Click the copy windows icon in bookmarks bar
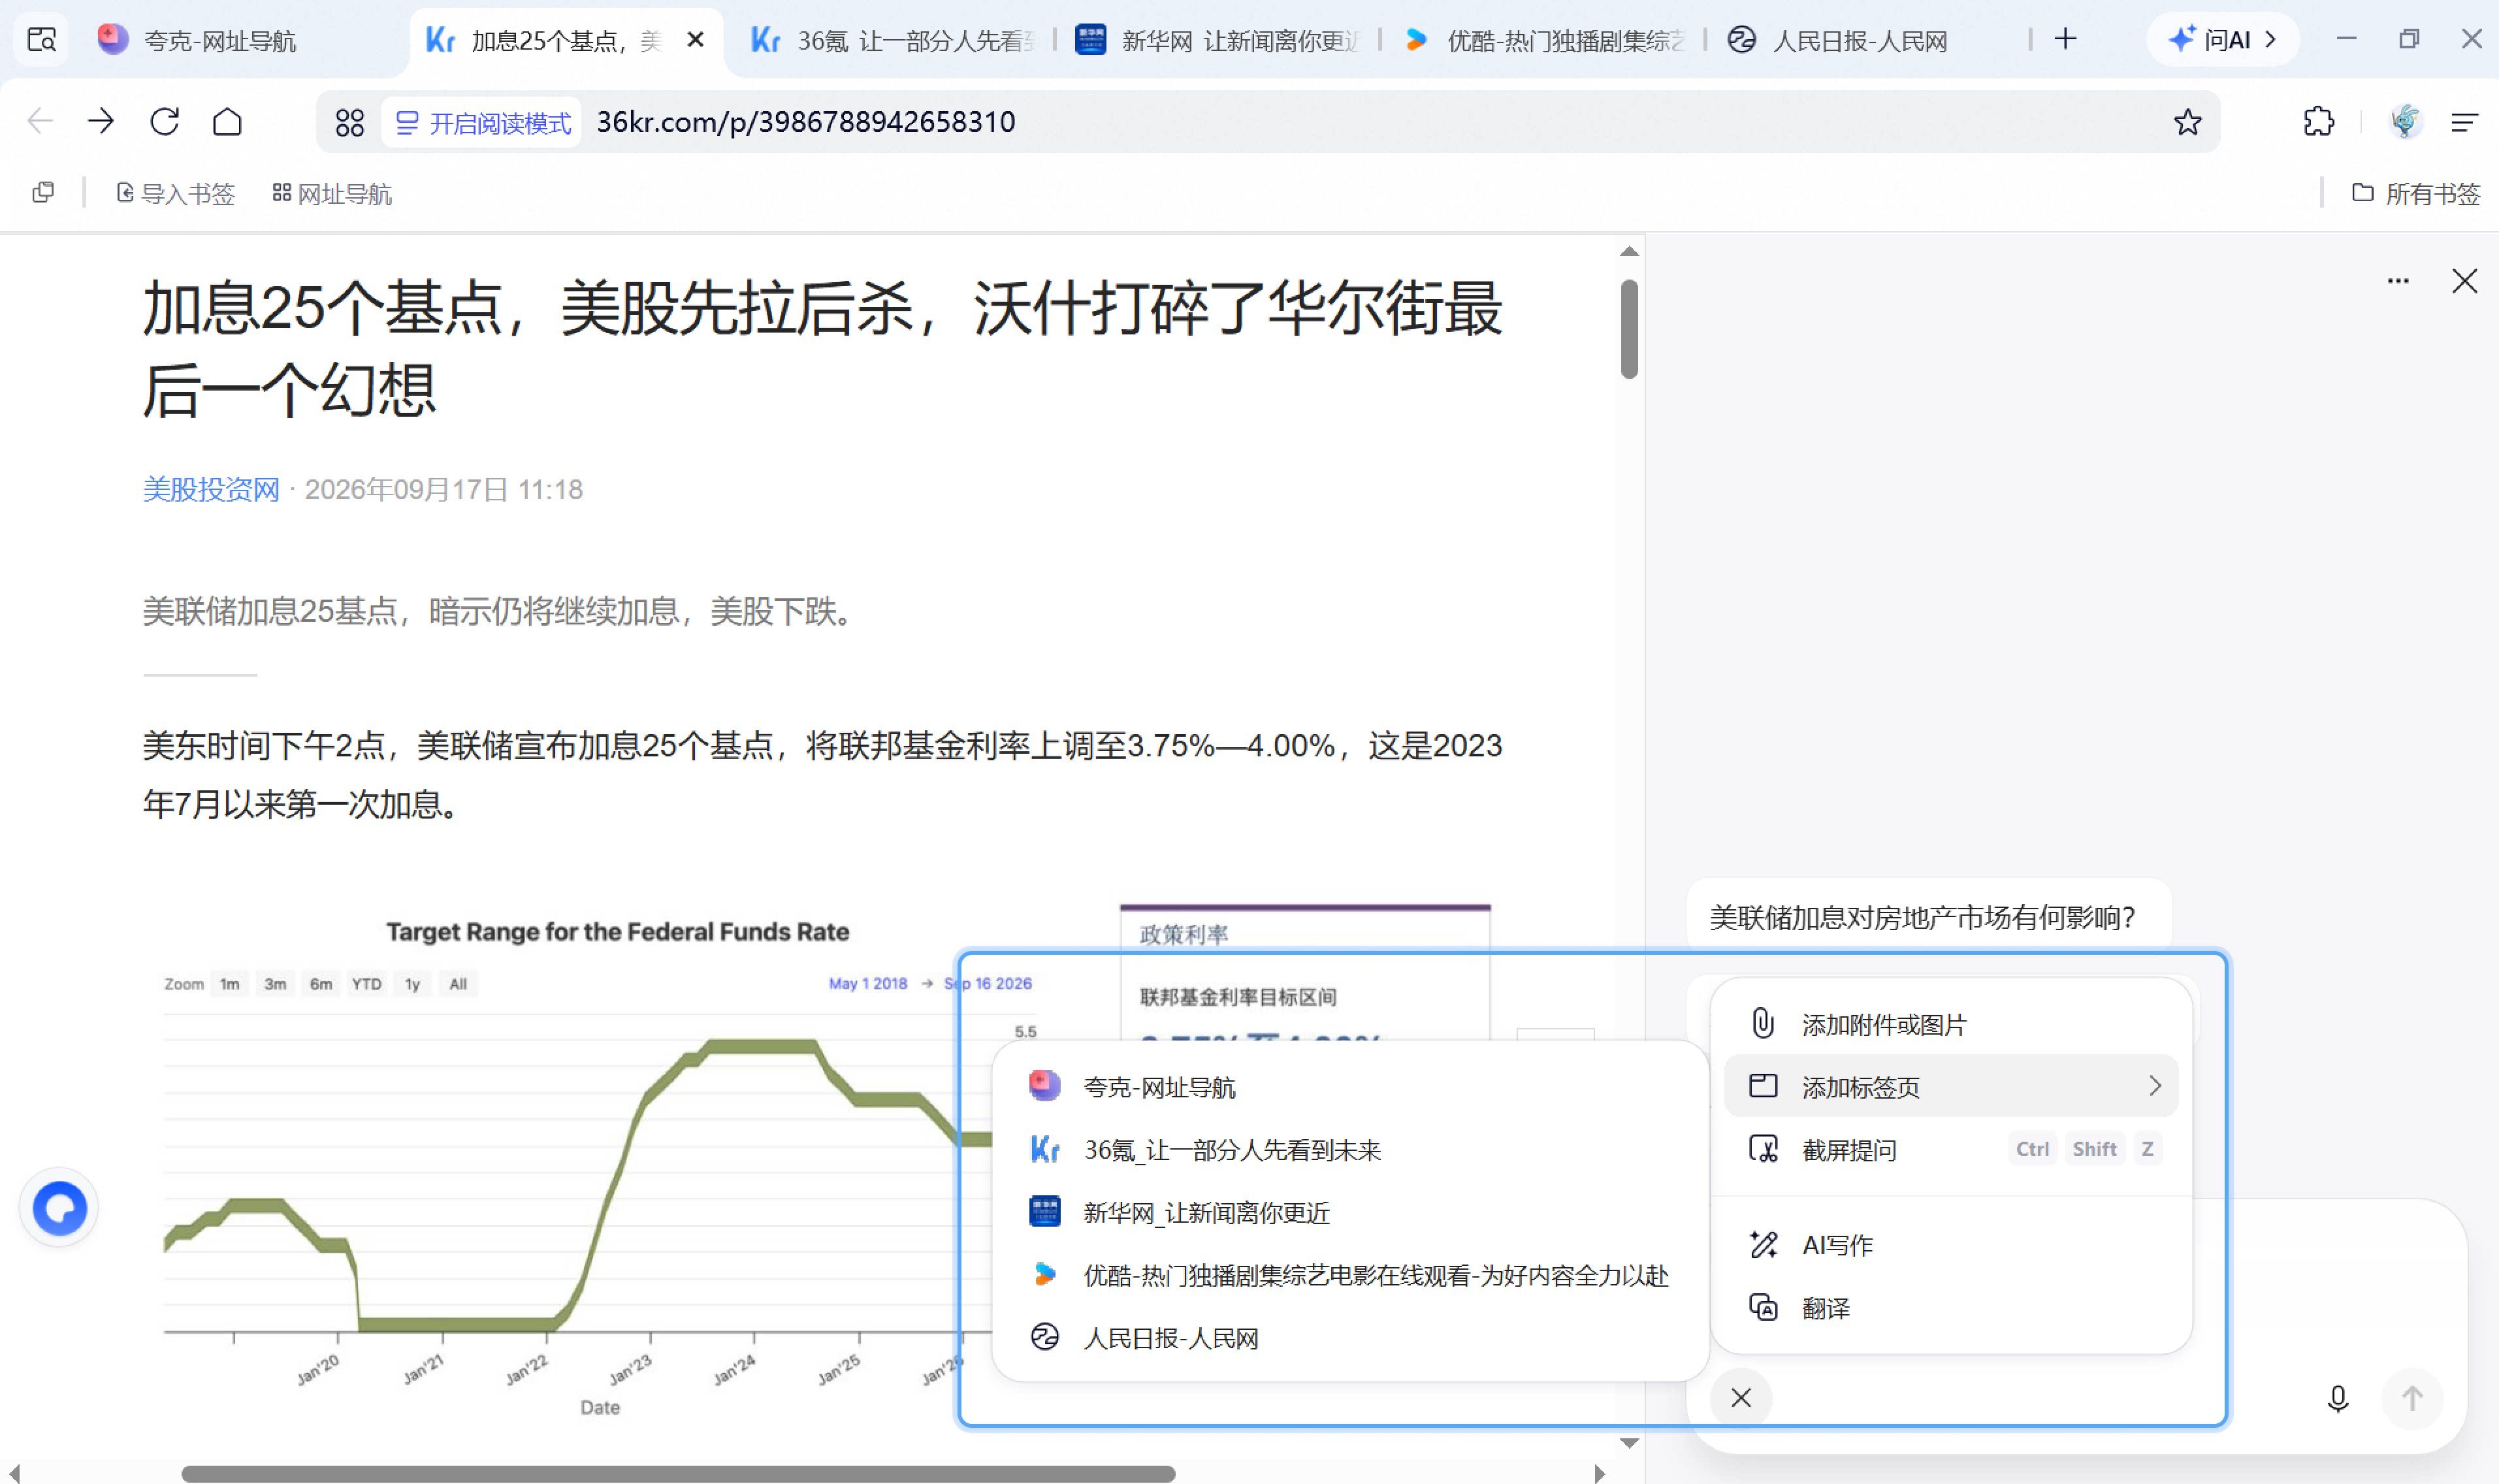The height and width of the screenshot is (1484, 2499). pyautogui.click(x=43, y=192)
